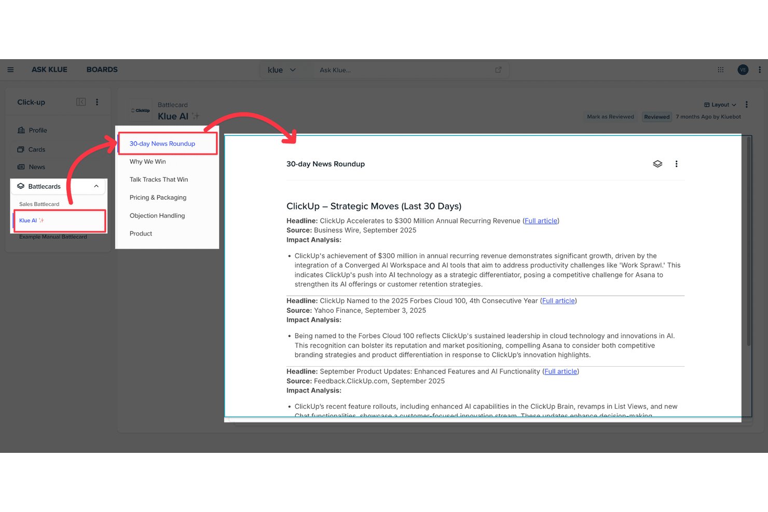Viewport: 768px width, 512px height.
Task: Go to Profile in the sidebar
Action: [x=38, y=130]
